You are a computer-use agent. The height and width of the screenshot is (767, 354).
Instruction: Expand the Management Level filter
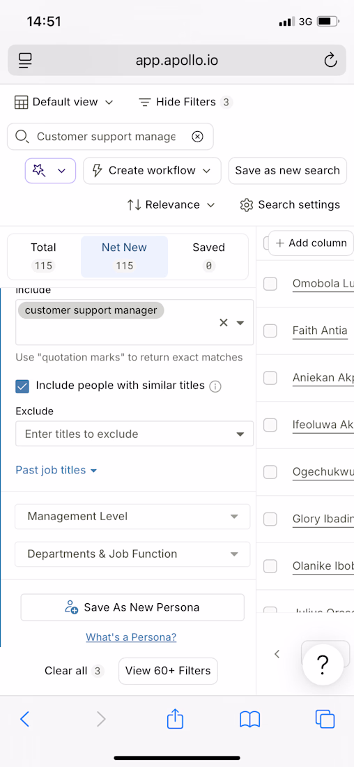pos(132,517)
